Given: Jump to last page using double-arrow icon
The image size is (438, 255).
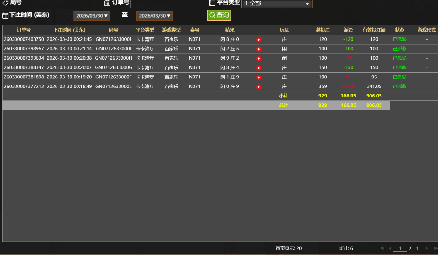Looking at the screenshot, I should [433, 248].
